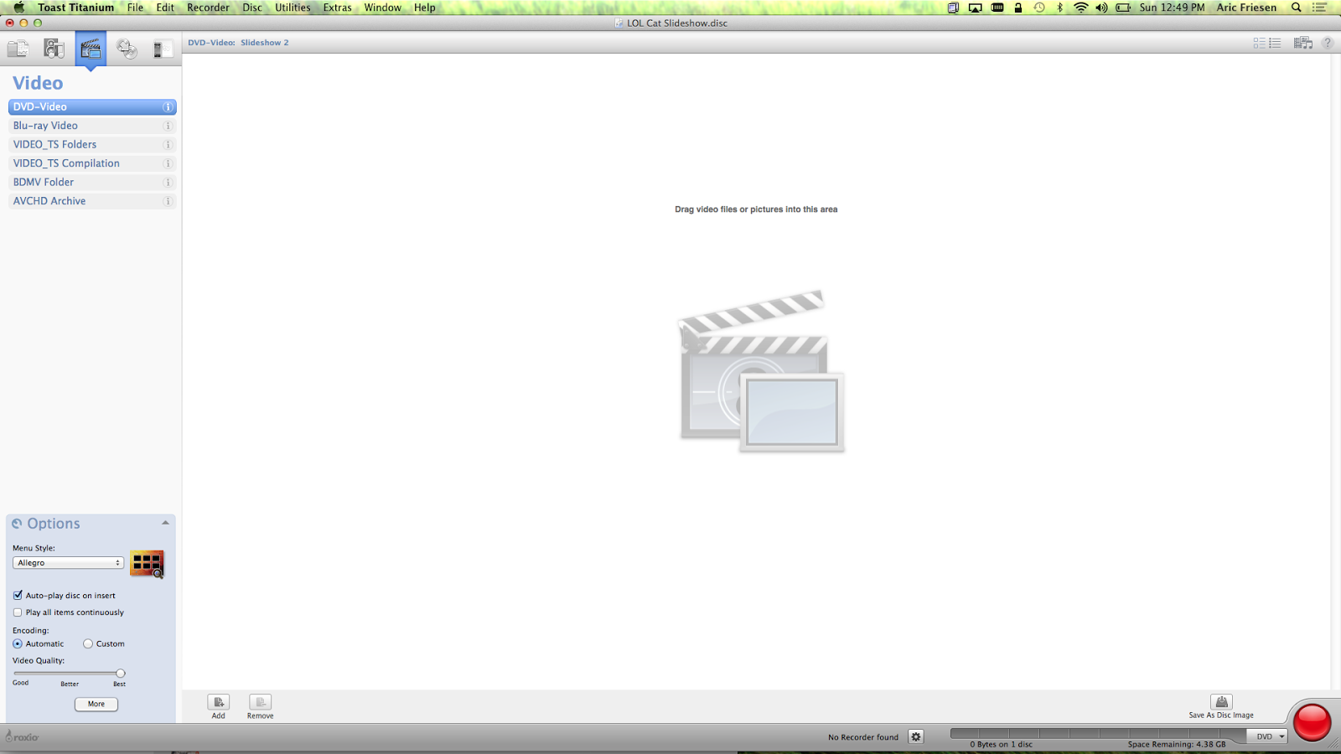Collapse the Options panel triangle
1341x754 pixels.
coord(165,523)
